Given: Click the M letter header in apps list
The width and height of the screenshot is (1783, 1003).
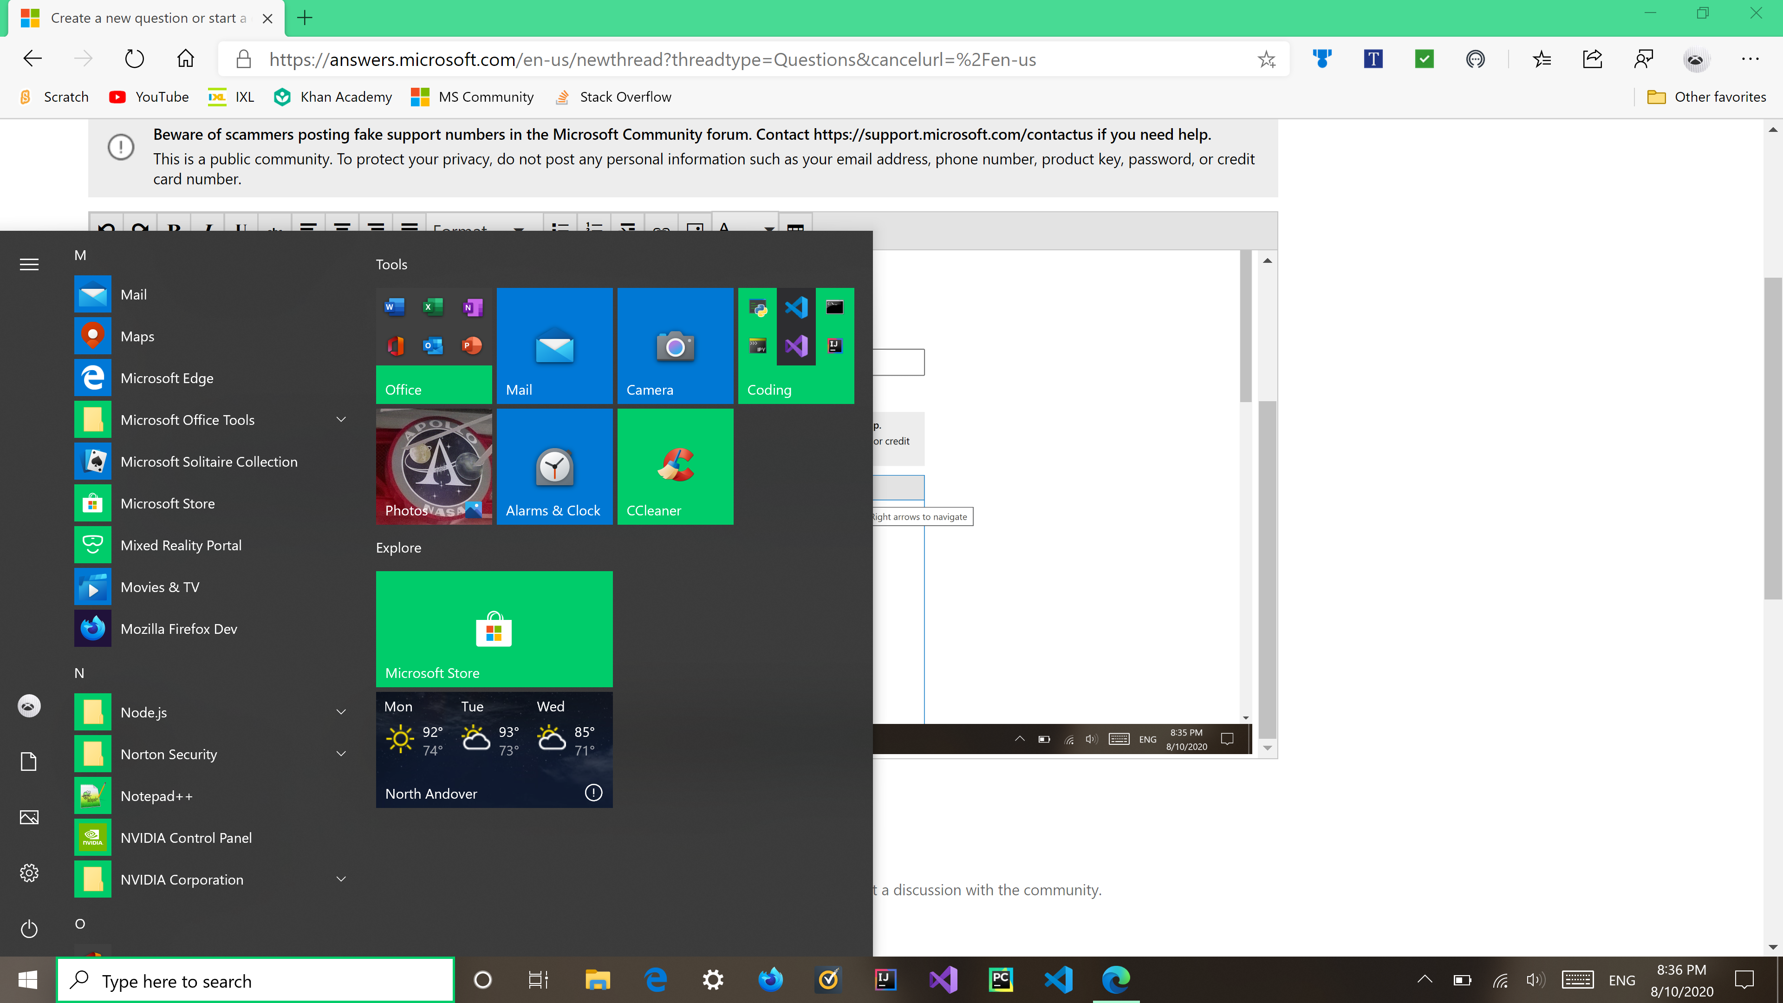Looking at the screenshot, I should pyautogui.click(x=80, y=255).
